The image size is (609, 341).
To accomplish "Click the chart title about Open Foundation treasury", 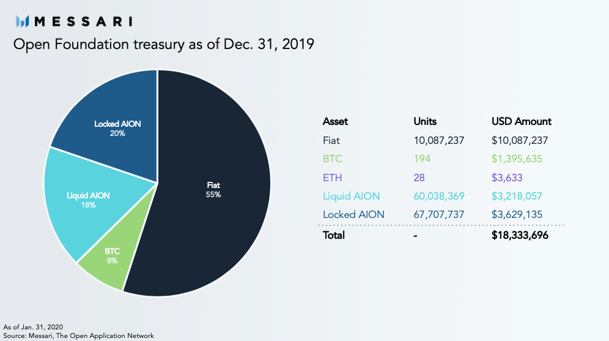I will pyautogui.click(x=163, y=44).
